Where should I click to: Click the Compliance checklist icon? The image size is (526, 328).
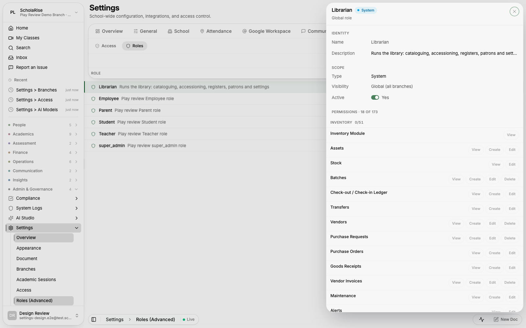[11, 198]
